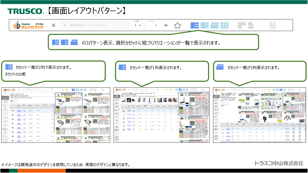This screenshot has width=308, height=173.
Task: Open the 分冊 dropdown in the カルティオ screenshot
Action: point(158,90)
